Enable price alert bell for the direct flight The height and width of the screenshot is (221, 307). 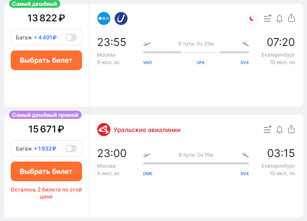point(280,130)
